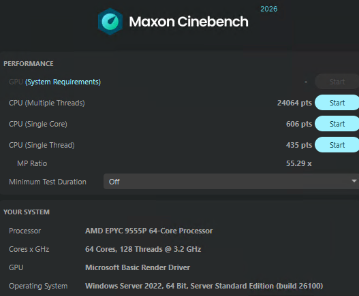The width and height of the screenshot is (359, 296).
Task: Click the Cinebench hexagon logo icon
Action: coord(110,22)
